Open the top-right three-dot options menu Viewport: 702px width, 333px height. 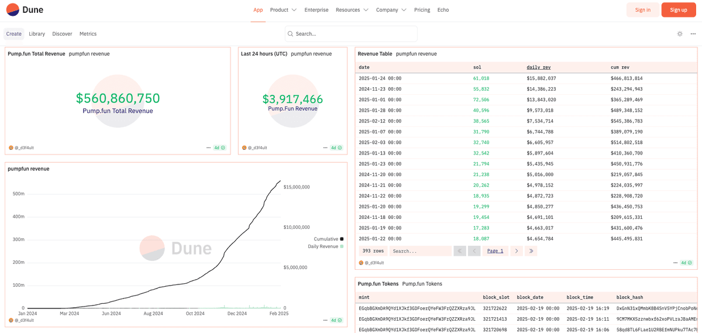pyautogui.click(x=693, y=34)
